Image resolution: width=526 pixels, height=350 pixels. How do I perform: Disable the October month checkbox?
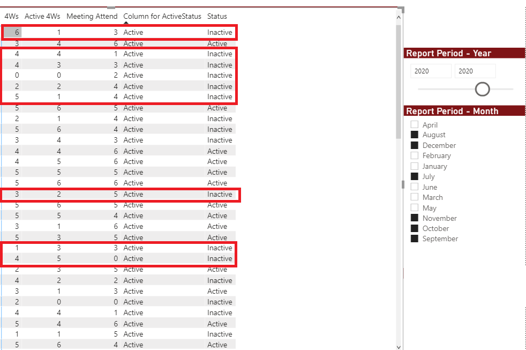tap(415, 228)
